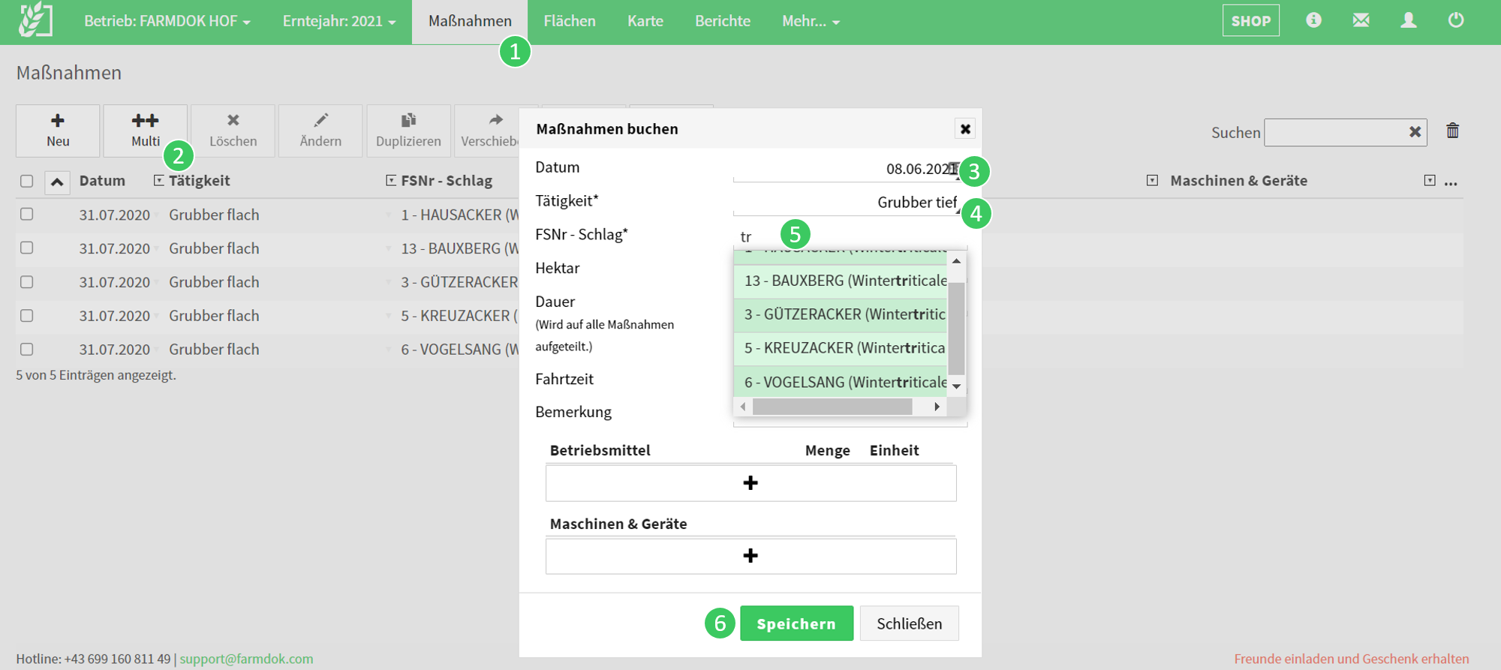Focus the FSNr - Schlag input containing tr
1501x670 pixels.
[850, 236]
